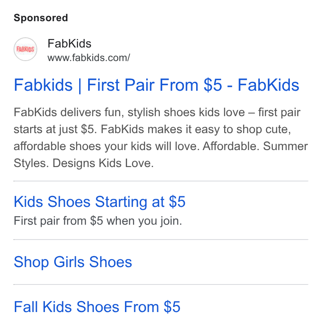
Task: Open the 'Shop Girls Shoes' sitelink
Action: 73,262
